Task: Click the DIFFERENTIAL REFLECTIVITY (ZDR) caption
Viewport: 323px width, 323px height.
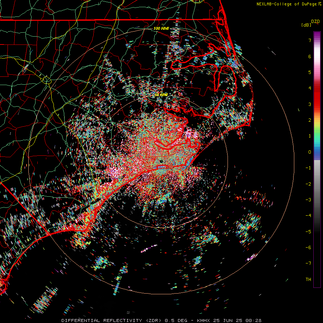Action: (x=112, y=320)
